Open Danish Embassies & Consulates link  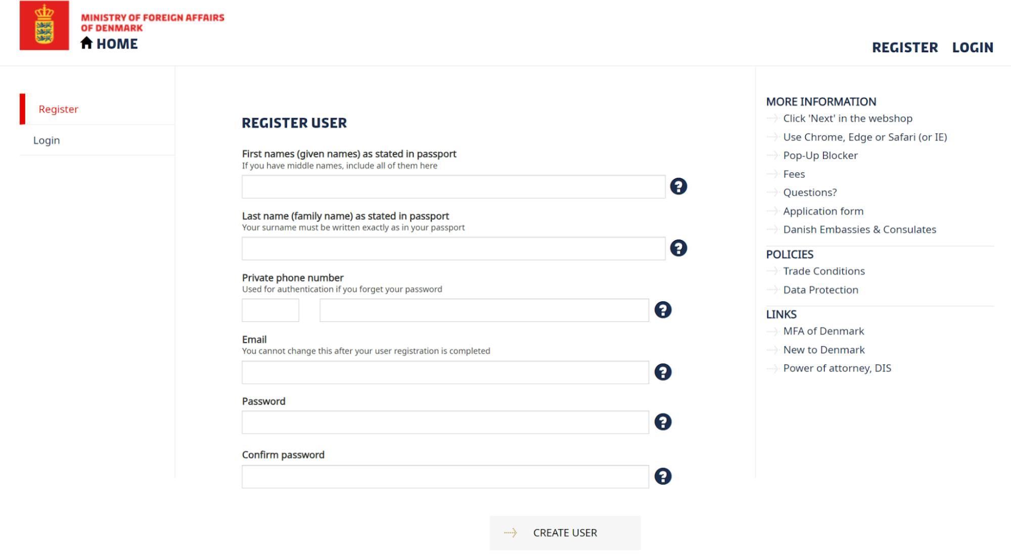pyautogui.click(x=859, y=229)
